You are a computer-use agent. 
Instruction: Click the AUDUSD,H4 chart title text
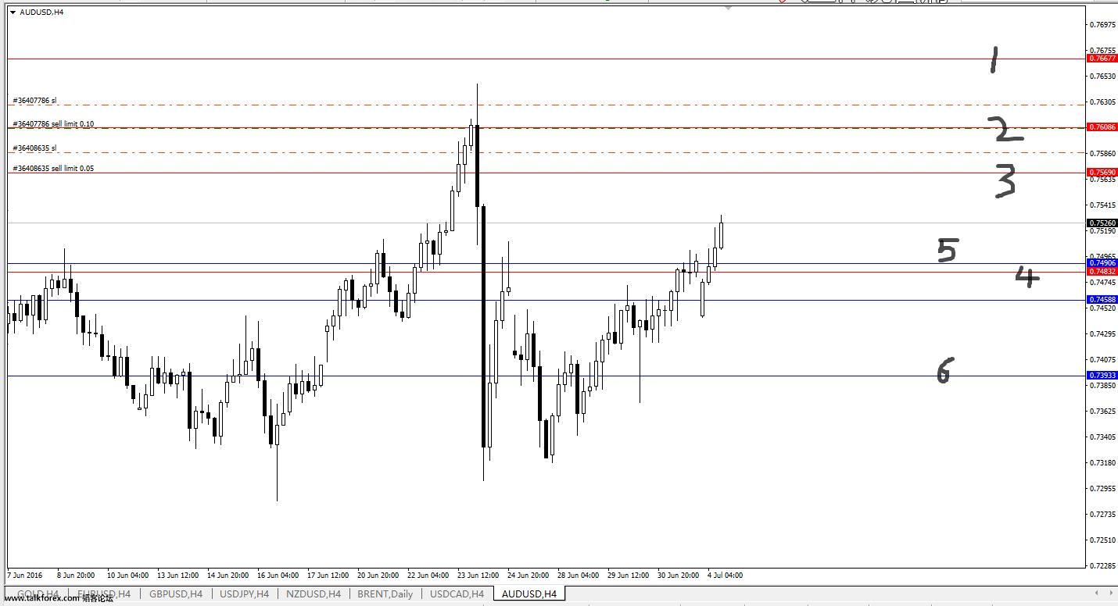(42, 12)
